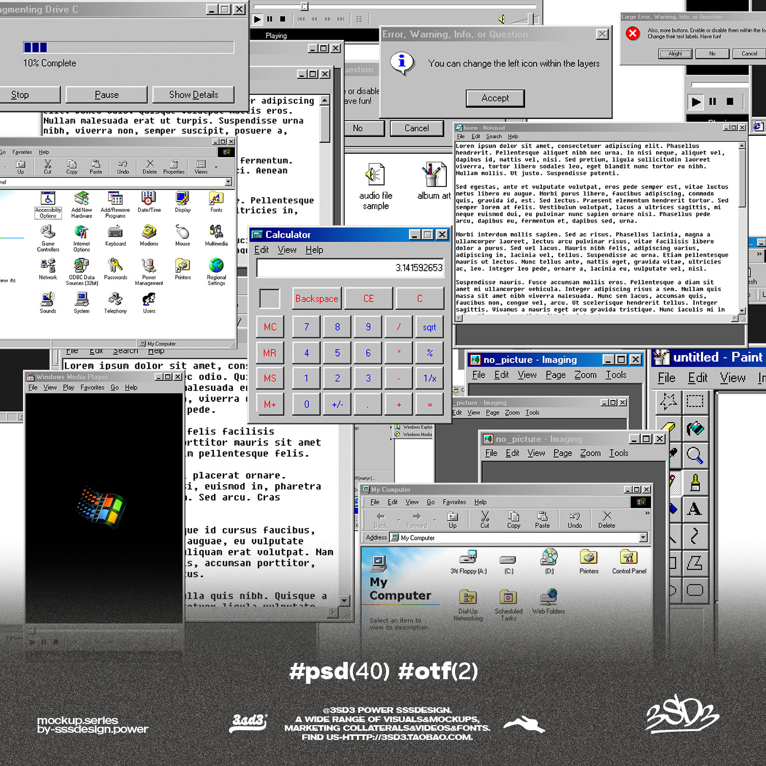Open the Display settings icon
Screen dimensions: 766x766
183,202
